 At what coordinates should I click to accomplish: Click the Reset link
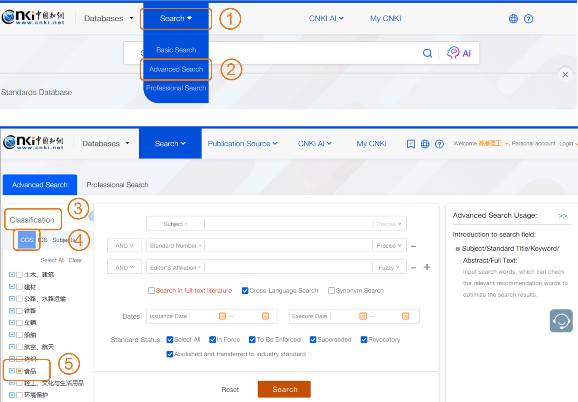[230, 390]
